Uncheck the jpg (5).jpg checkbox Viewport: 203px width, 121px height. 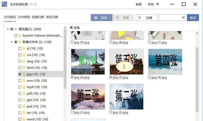111,77
